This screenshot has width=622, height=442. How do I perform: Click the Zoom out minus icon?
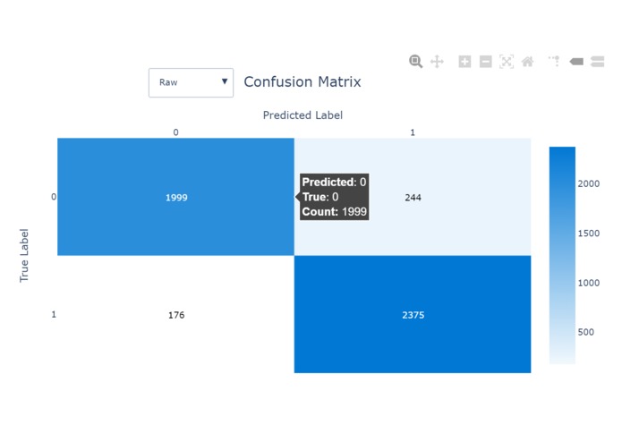tap(486, 62)
